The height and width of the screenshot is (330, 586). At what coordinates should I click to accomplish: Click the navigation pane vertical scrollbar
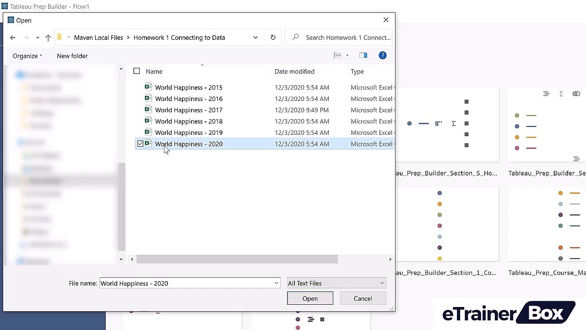point(121,206)
